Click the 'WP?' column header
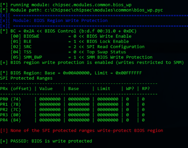The height and width of the screenshot is (148, 188). click(130, 88)
